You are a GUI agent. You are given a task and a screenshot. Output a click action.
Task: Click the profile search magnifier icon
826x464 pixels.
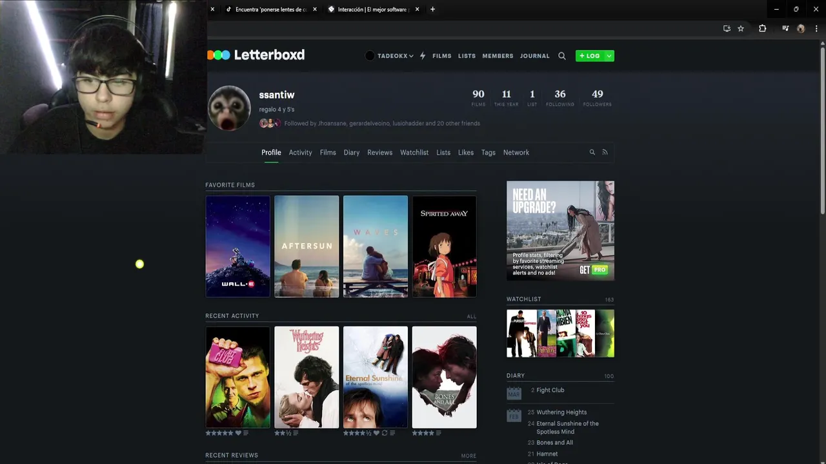592,152
